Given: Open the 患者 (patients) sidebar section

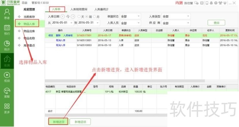Looking at the screenshot, I should click(7, 14).
